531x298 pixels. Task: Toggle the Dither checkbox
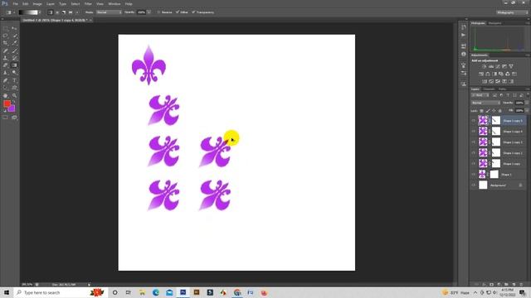[177, 12]
